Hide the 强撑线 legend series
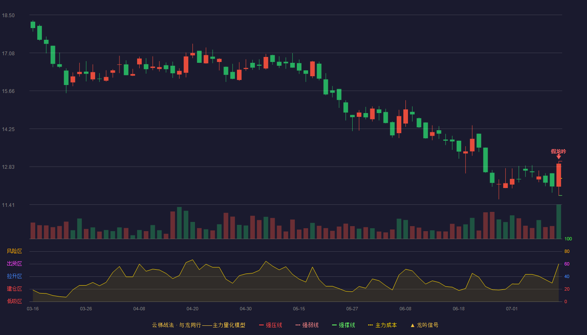This screenshot has height=335, width=587. tap(343, 325)
